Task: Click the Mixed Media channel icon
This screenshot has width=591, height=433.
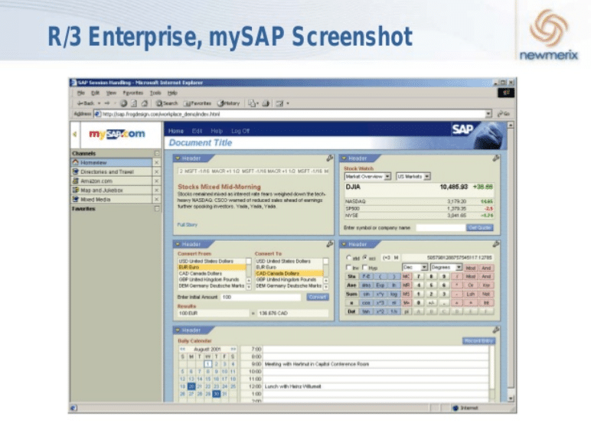Action: tap(75, 199)
